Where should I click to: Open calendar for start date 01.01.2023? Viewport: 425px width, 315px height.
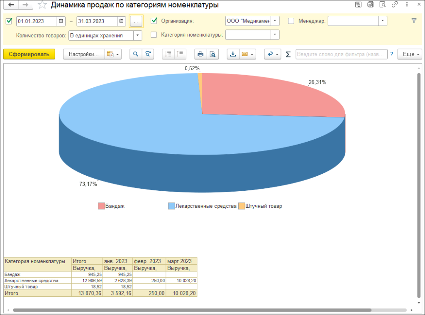click(x=61, y=21)
